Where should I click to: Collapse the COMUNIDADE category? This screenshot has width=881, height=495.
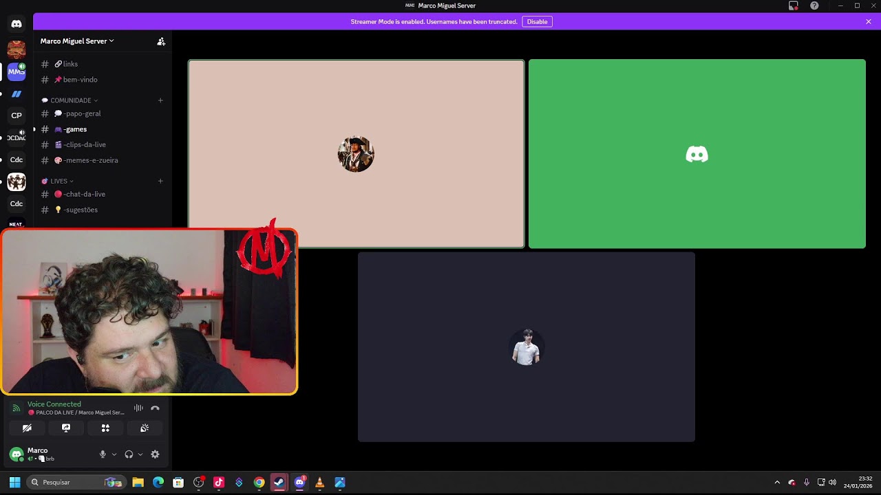point(70,100)
